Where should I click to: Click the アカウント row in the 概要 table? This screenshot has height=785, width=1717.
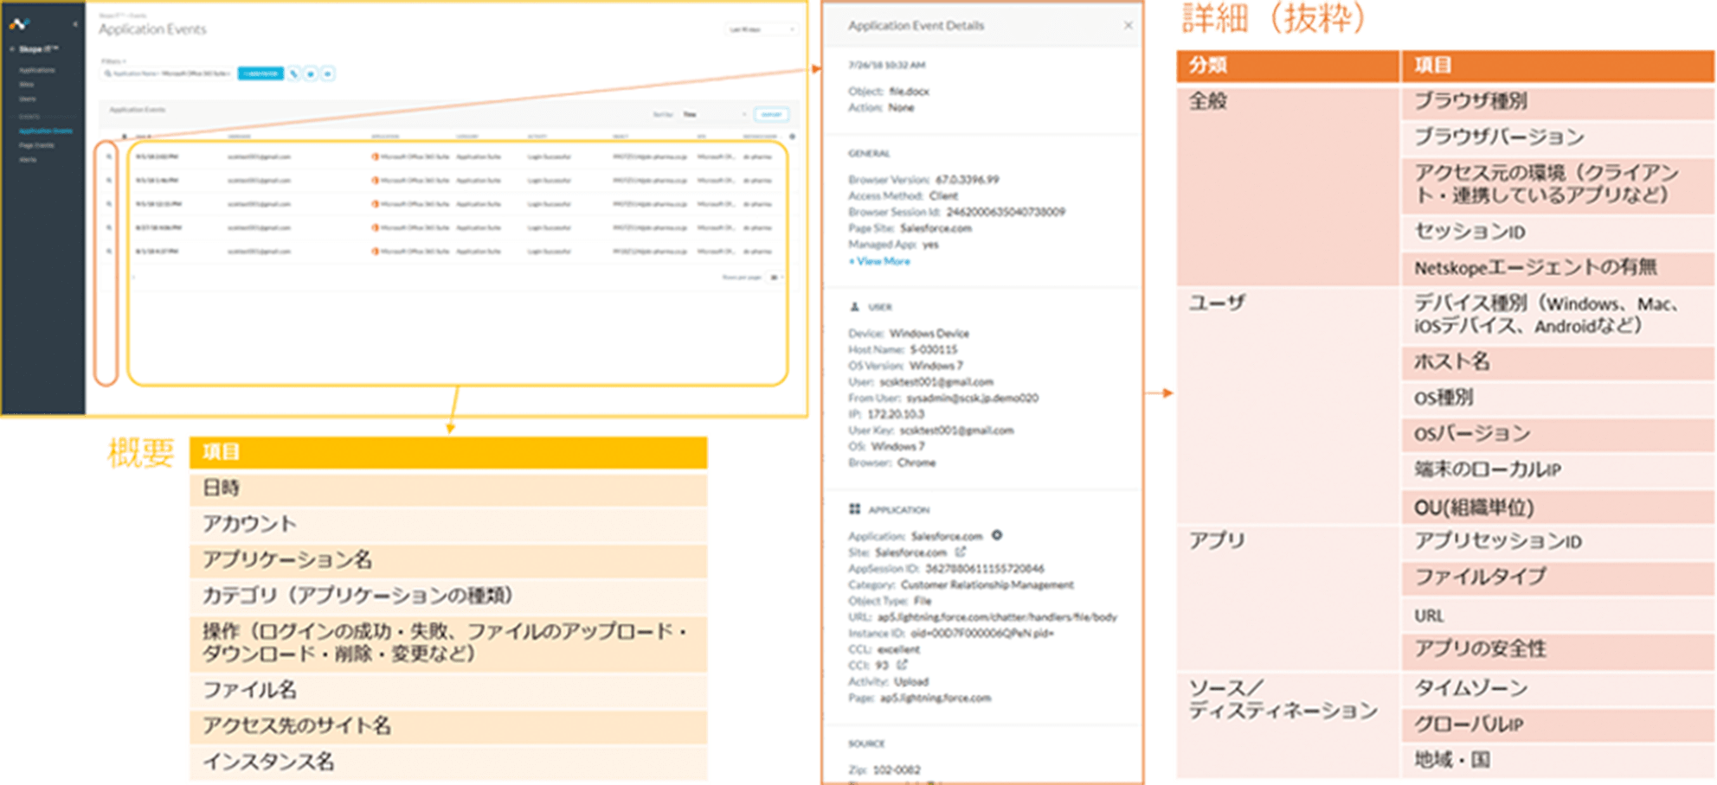click(x=448, y=525)
